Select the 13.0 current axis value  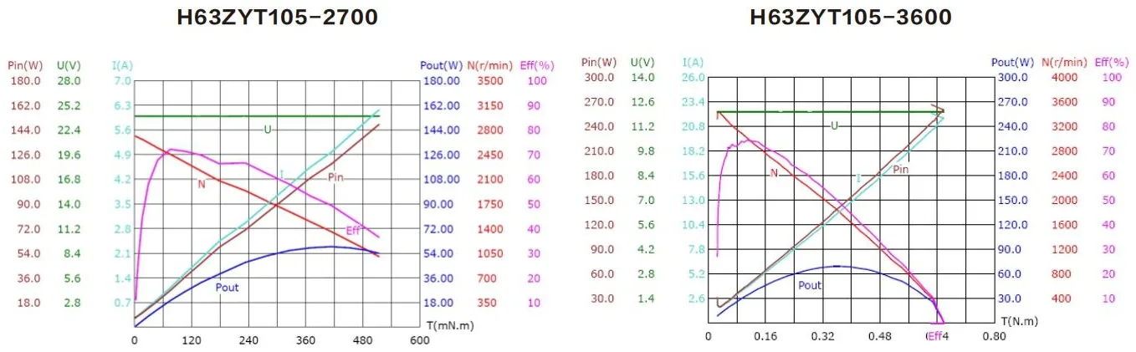click(x=693, y=201)
